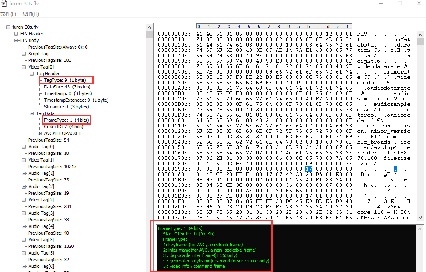
Task: Expand the Audio Tag[0] node
Action: tap(24, 147)
